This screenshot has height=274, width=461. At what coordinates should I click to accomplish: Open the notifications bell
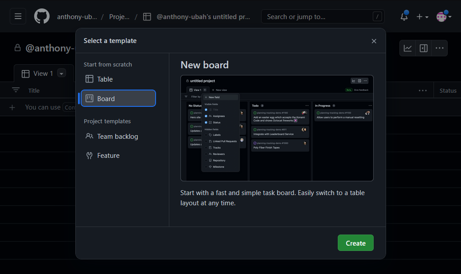(404, 17)
